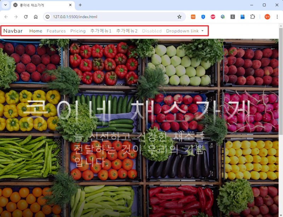Open the Chrome three-dot menu
The width and height of the screenshot is (283, 217).
277,17
